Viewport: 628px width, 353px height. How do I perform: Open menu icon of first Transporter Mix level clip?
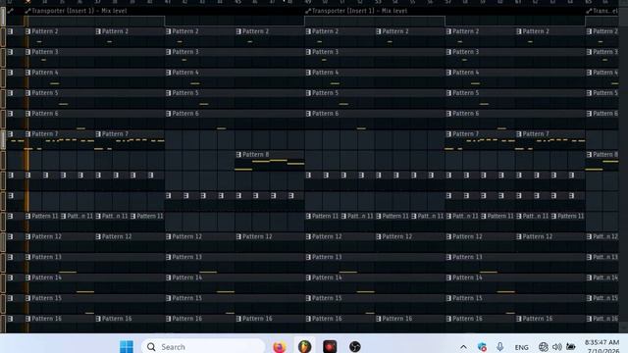pos(27,11)
